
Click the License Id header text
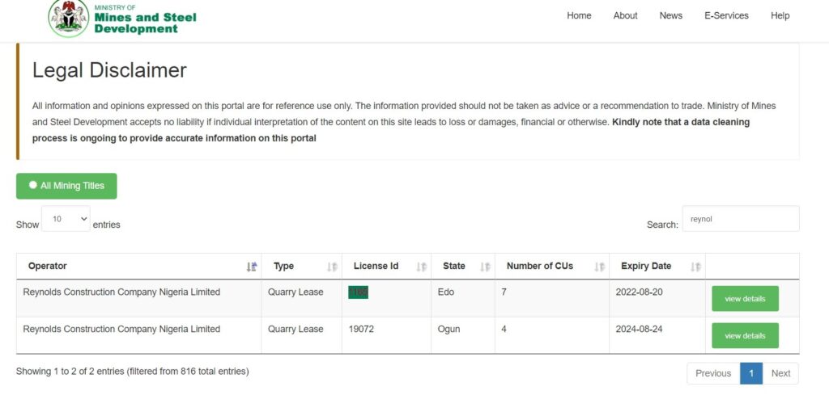[x=376, y=266]
